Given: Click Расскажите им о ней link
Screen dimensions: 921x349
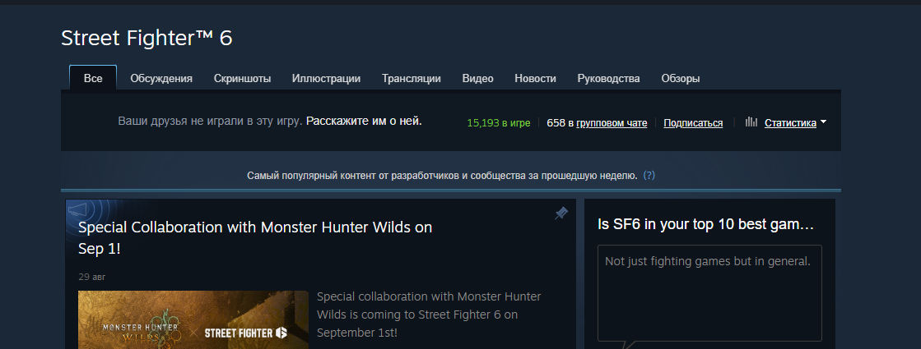Looking at the screenshot, I should tap(364, 122).
